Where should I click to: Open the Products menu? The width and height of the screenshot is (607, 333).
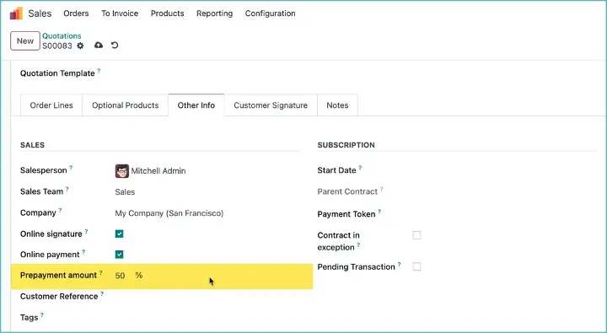pyautogui.click(x=167, y=13)
